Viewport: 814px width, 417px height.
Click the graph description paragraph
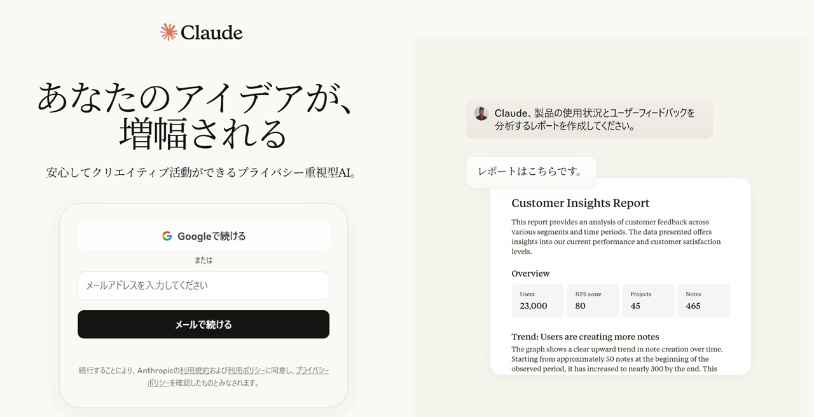click(x=617, y=359)
